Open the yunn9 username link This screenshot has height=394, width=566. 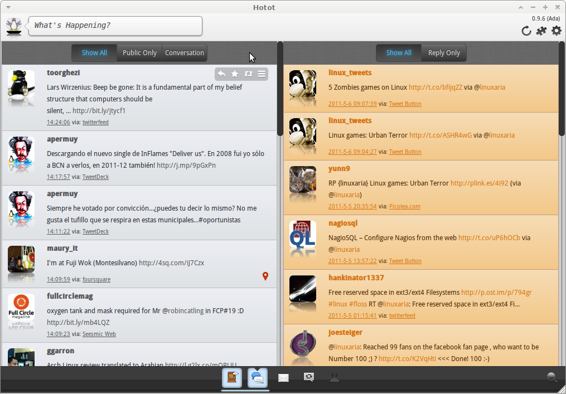(x=339, y=168)
